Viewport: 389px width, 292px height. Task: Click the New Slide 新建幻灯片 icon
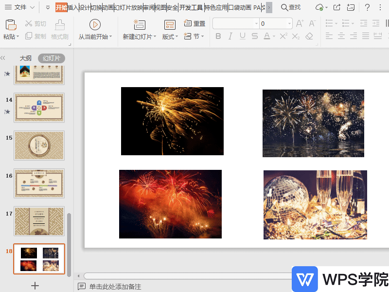click(x=140, y=25)
